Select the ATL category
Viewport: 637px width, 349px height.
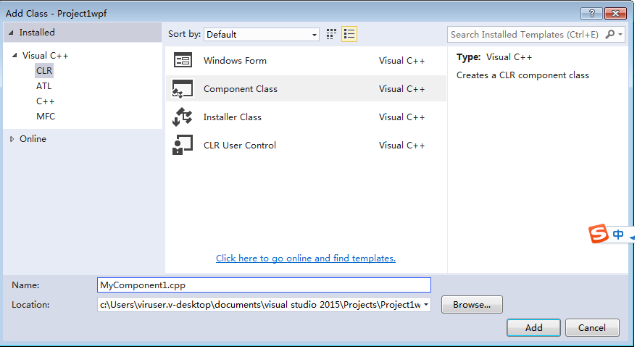43,86
